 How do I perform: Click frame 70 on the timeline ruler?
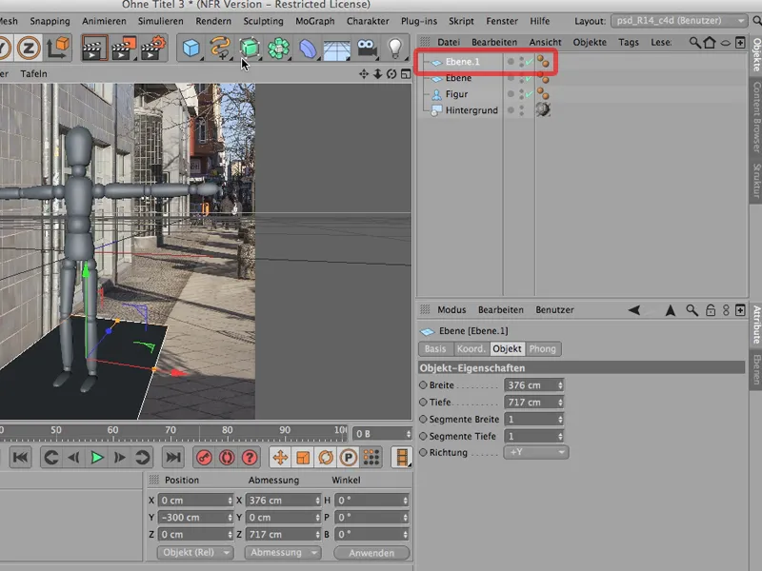(x=170, y=430)
